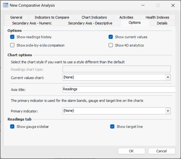Viewport: 181px width, 159px height.
Task: Click the Comparative Analysis title bar icon
Action: click(x=5, y=5)
